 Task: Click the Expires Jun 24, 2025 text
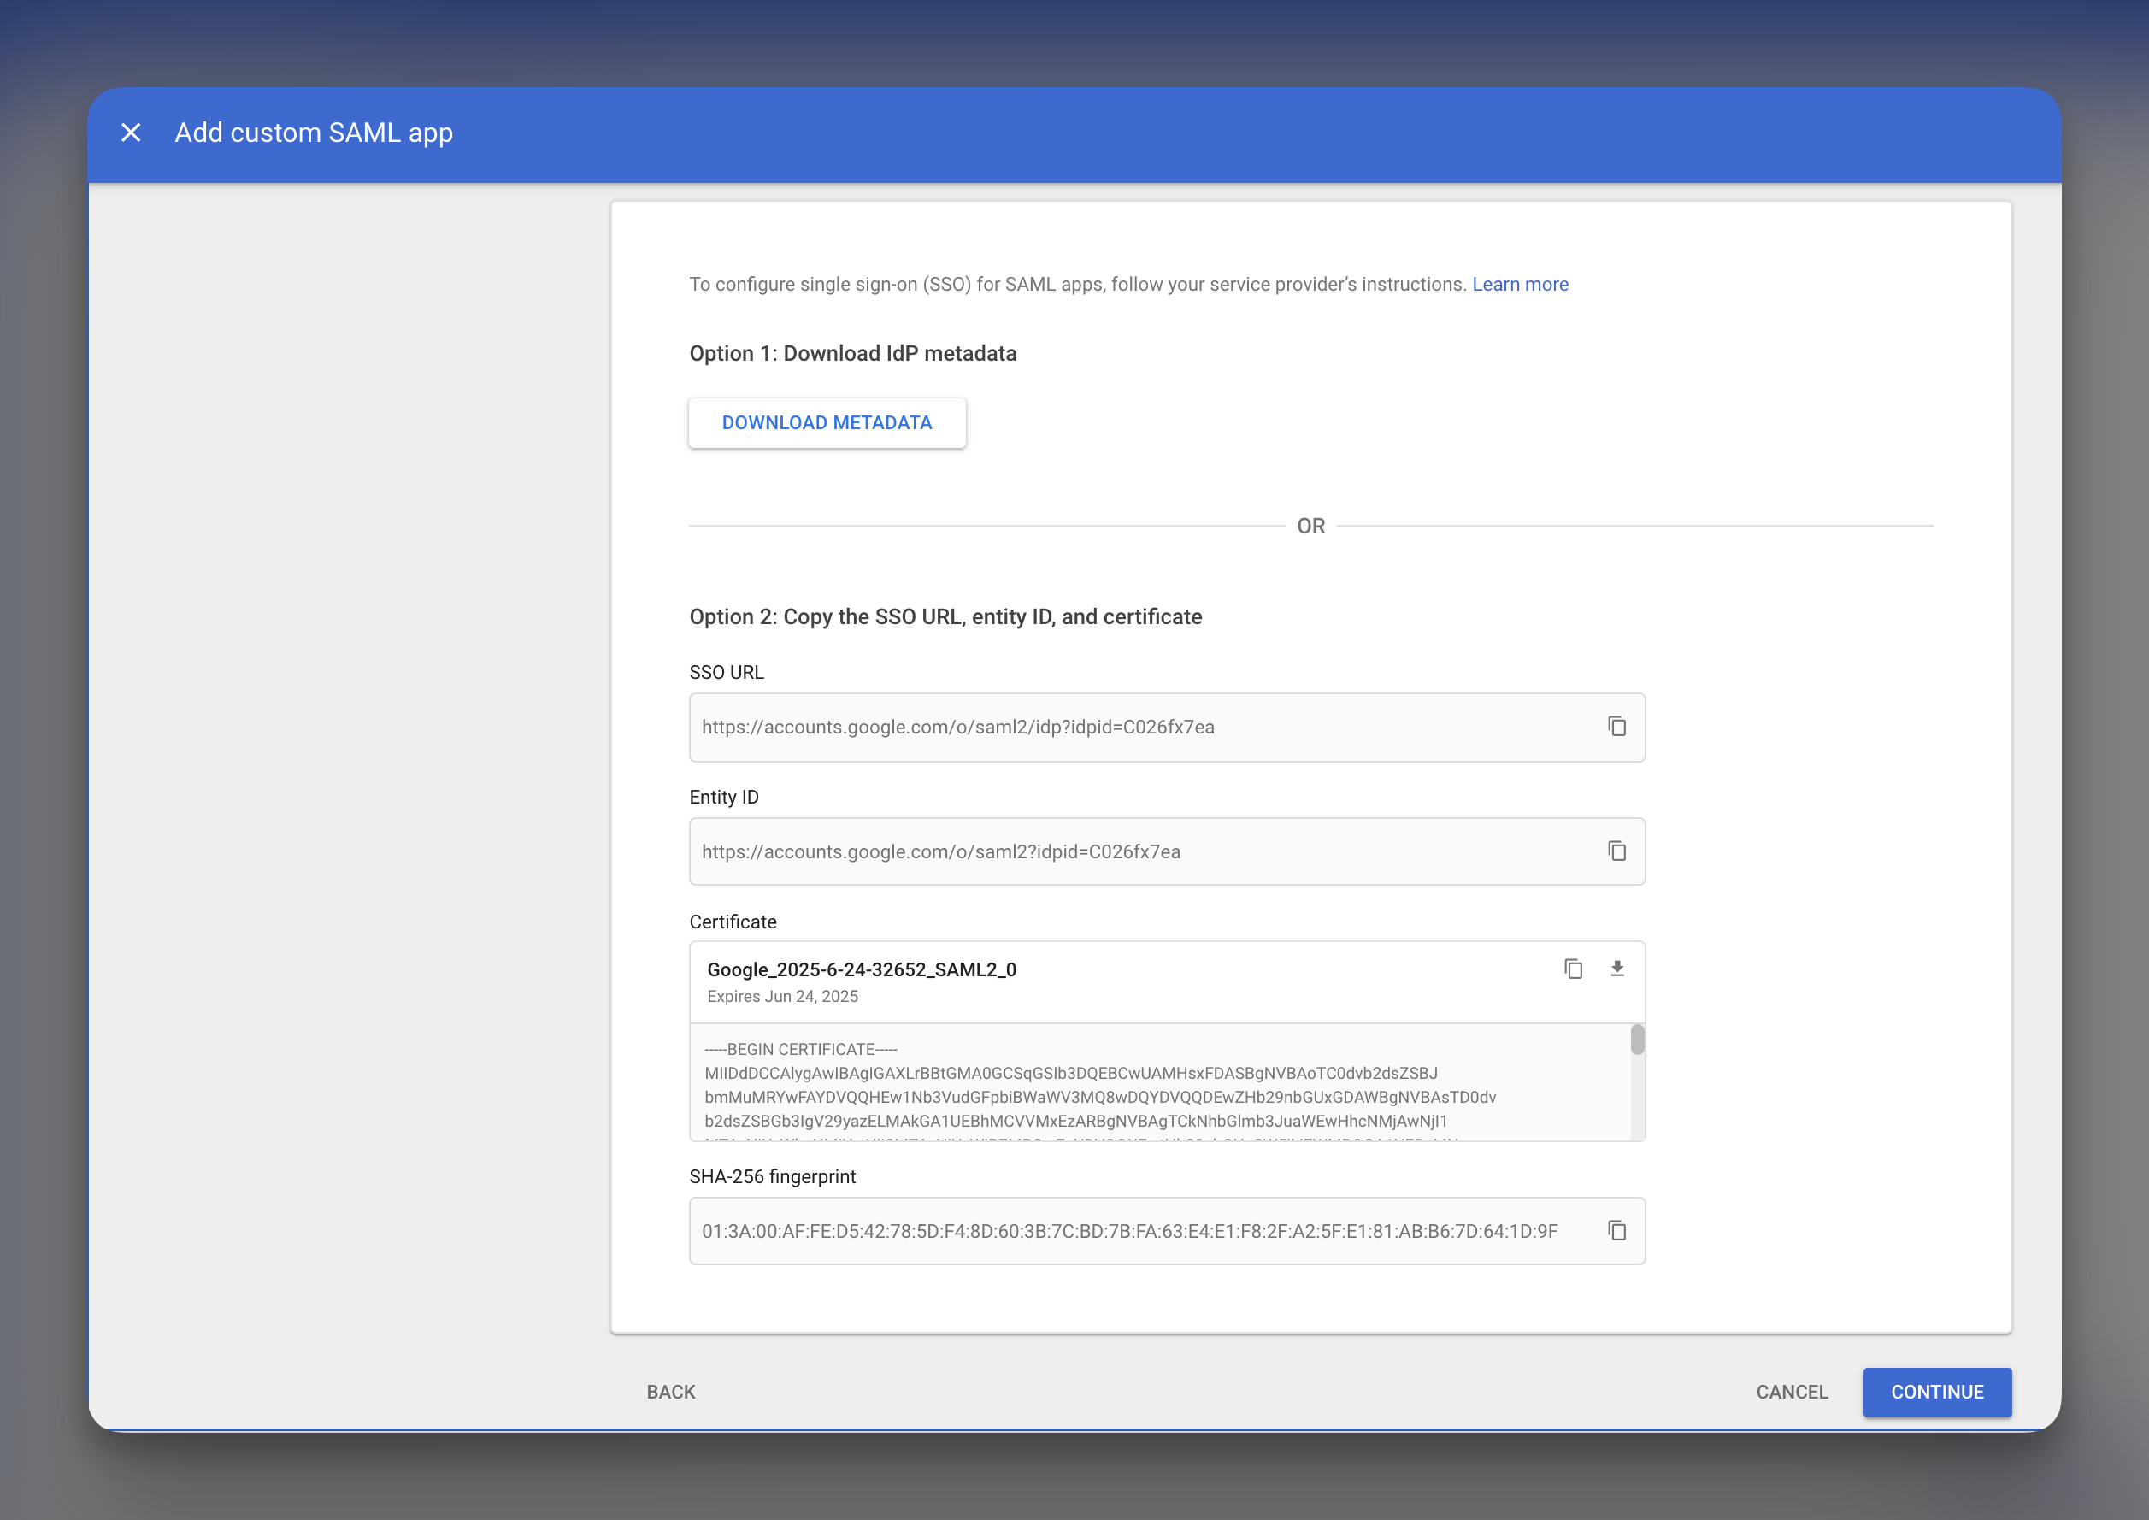(782, 997)
